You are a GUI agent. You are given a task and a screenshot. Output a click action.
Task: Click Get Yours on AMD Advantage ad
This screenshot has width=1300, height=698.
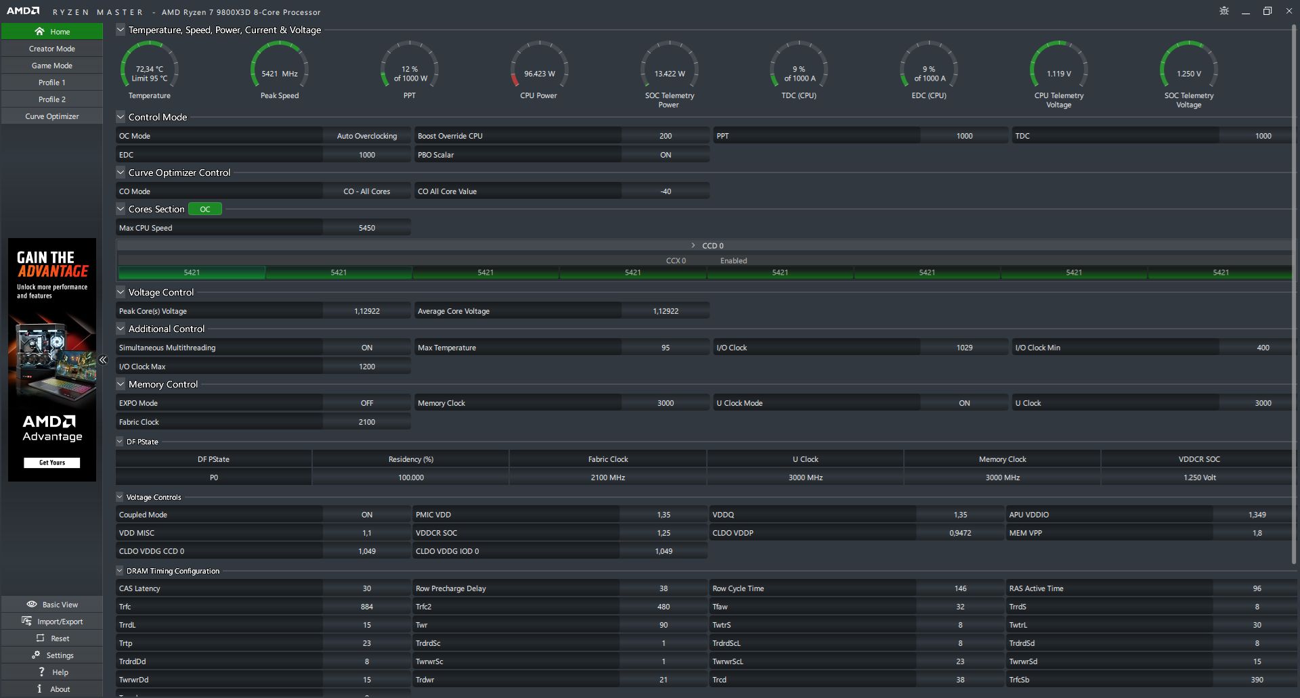[51, 463]
